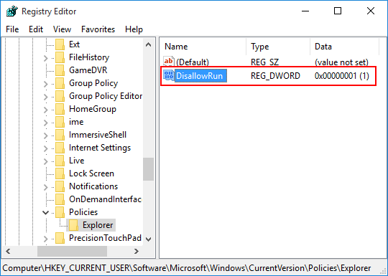Viewport: 388px width, 276px height.
Task: Click the horizontal scrollbar right arrow
Action: 137,252
